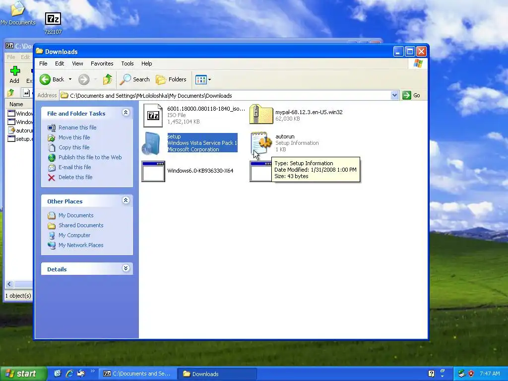The height and width of the screenshot is (381, 508).
Task: Click the help question mark tray icon
Action: (431, 374)
